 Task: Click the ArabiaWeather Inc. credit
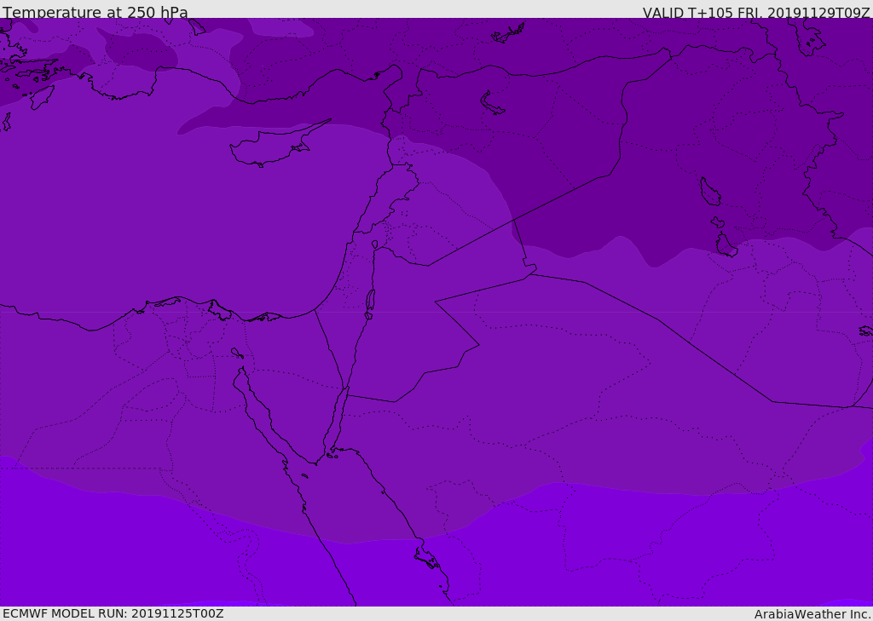click(813, 614)
